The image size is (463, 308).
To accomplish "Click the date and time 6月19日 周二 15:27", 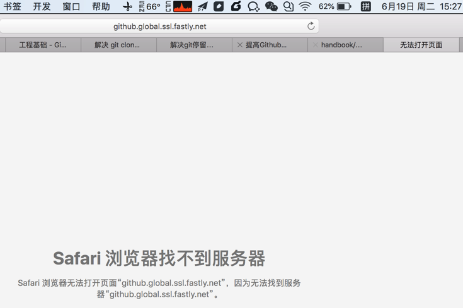I will pos(421,6).
